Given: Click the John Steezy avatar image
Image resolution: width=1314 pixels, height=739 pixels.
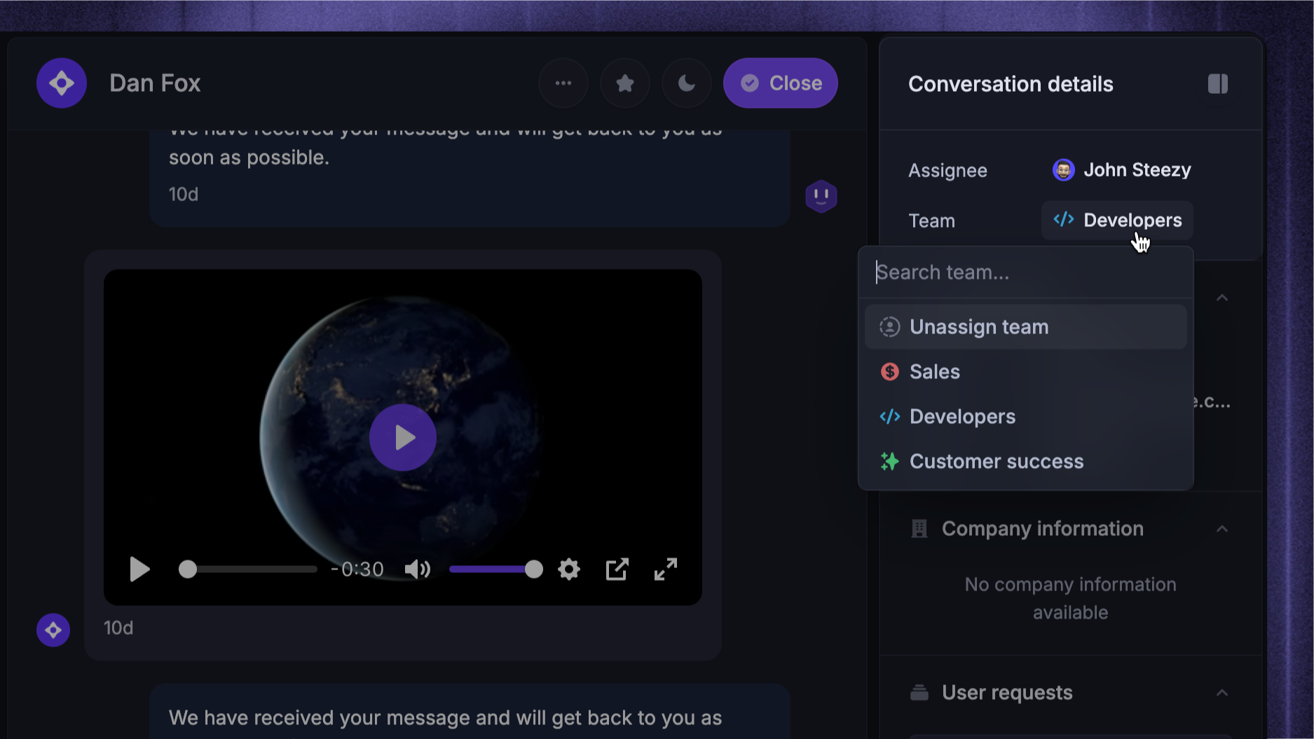Looking at the screenshot, I should (1063, 170).
